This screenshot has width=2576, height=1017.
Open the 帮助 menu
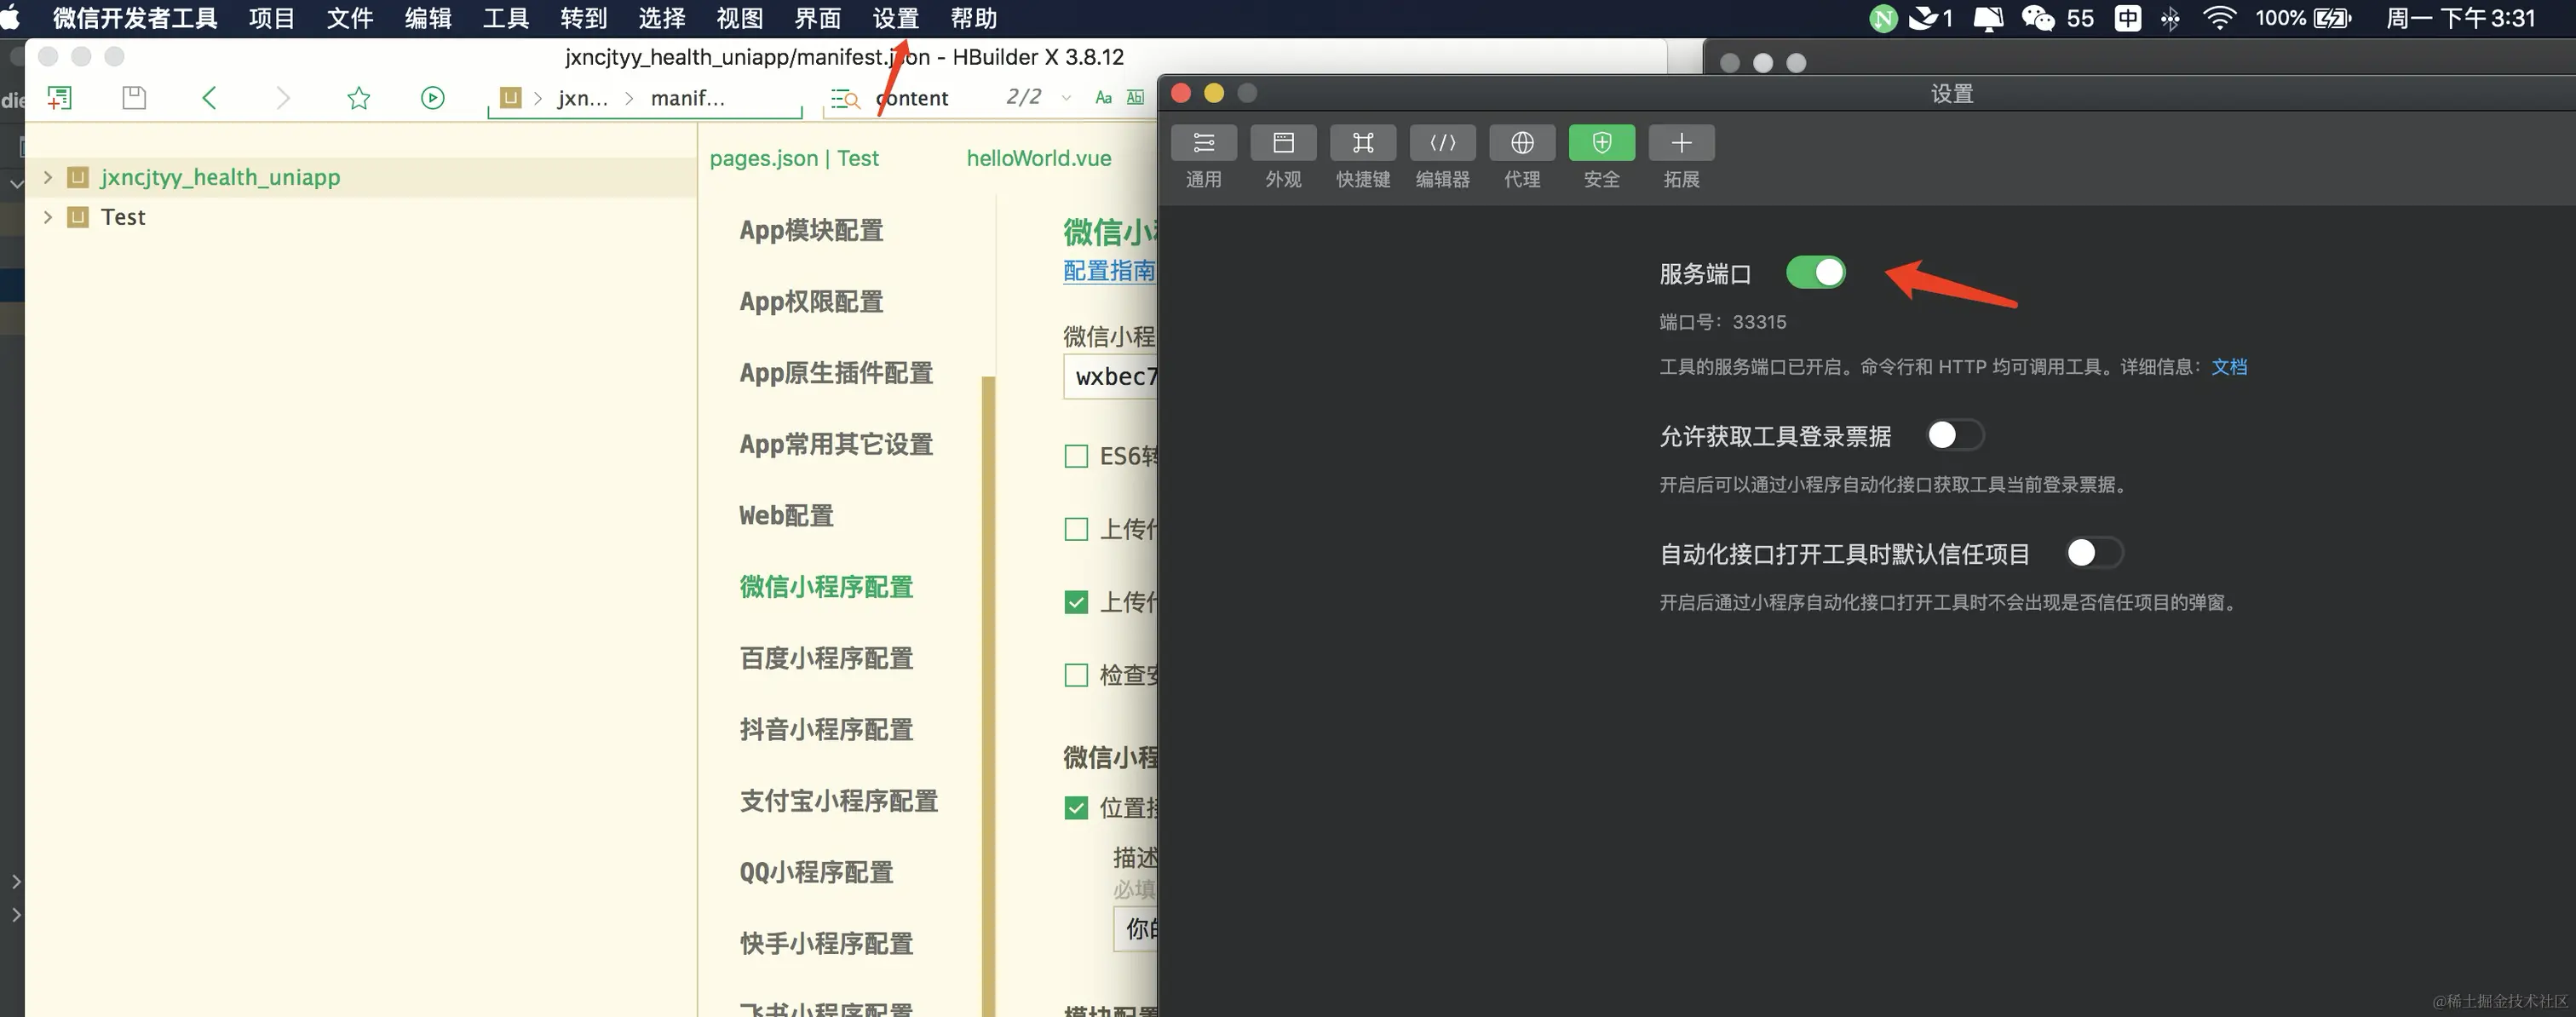[x=973, y=18]
